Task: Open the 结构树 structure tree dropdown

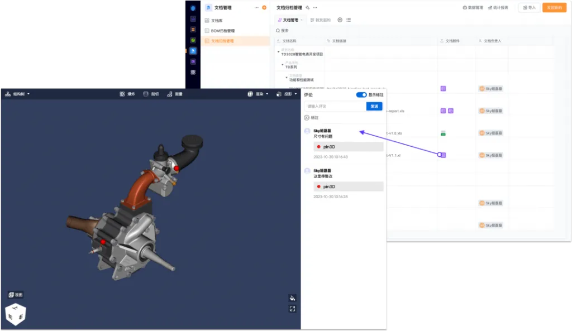Action: pyautogui.click(x=17, y=94)
